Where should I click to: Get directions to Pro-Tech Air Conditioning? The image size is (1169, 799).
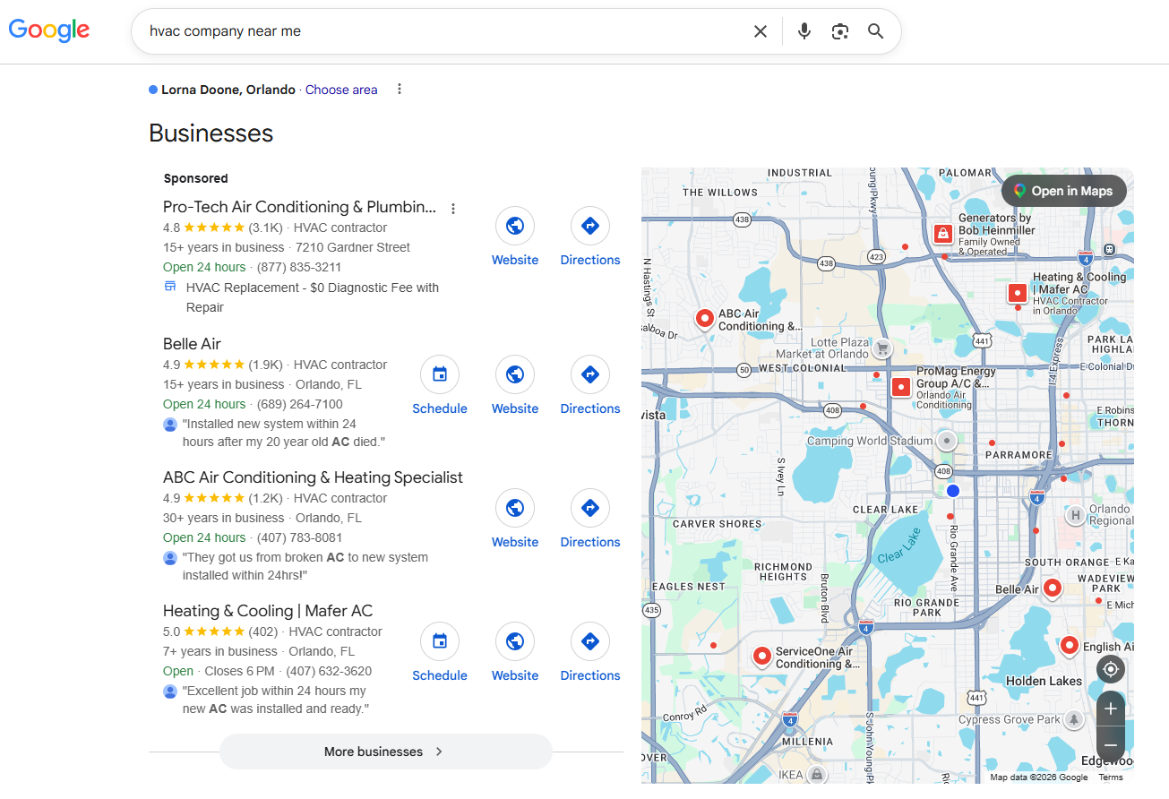pyautogui.click(x=590, y=226)
